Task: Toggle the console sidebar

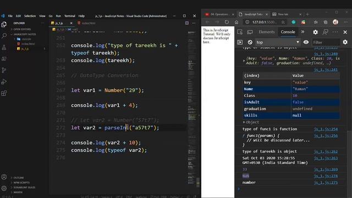Action: [240, 42]
